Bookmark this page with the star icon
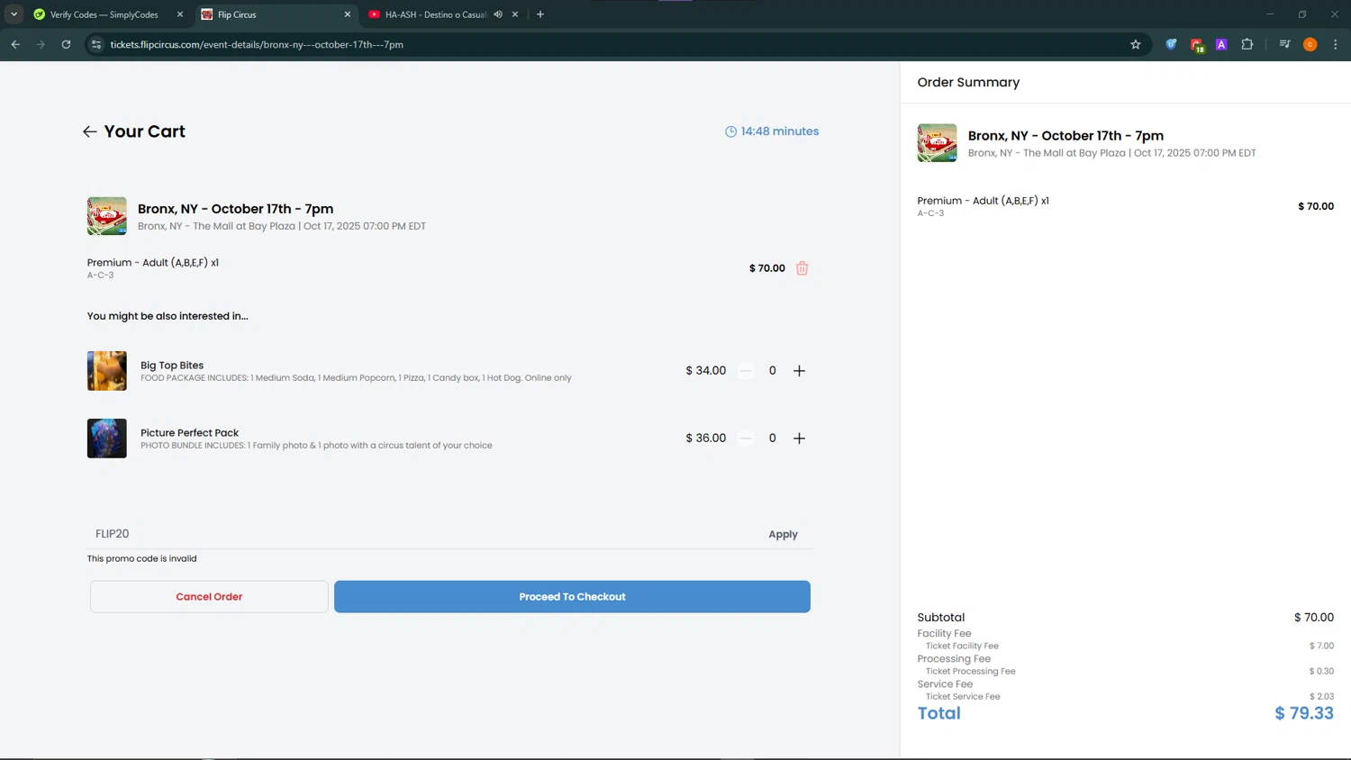This screenshot has width=1351, height=760. point(1136,44)
